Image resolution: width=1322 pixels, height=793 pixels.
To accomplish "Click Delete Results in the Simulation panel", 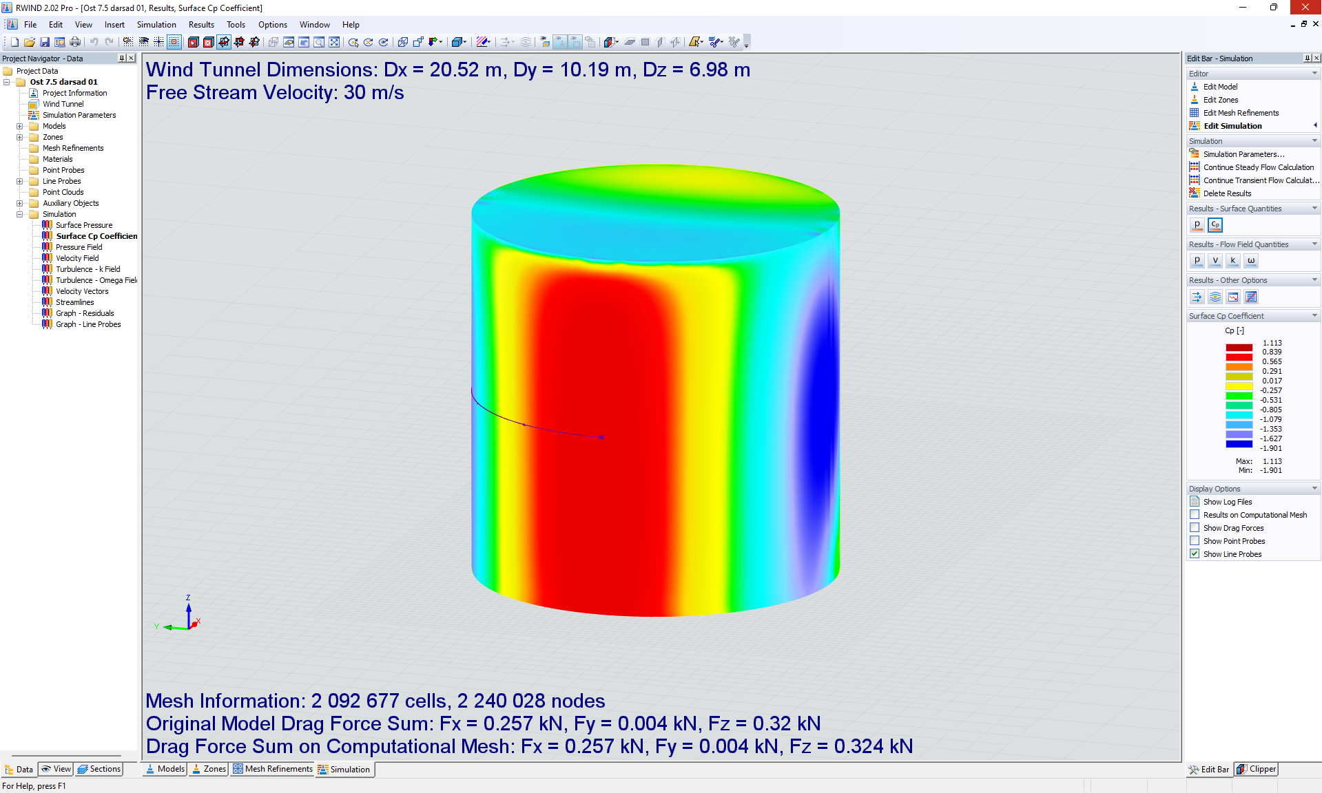I will tap(1228, 193).
